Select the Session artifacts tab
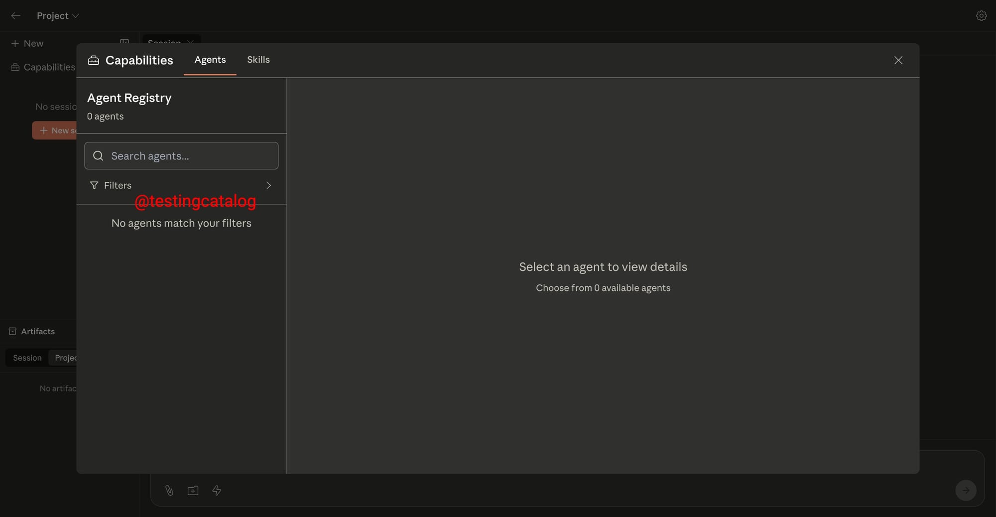This screenshot has width=996, height=517. (27, 358)
